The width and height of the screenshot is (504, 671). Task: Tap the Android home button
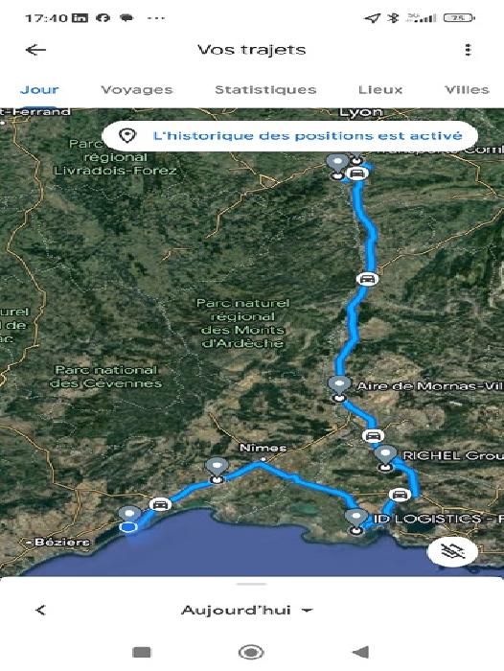251,652
